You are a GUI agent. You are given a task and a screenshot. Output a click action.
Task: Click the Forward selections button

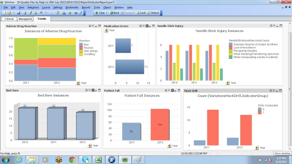(127, 13)
